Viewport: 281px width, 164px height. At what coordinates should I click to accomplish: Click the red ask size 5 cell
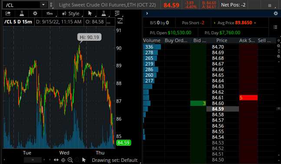coord(248,98)
